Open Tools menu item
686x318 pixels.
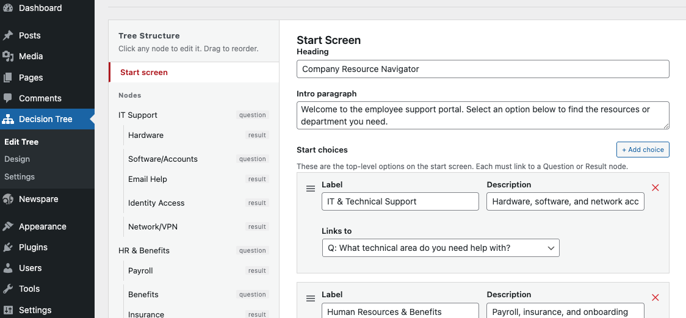pyautogui.click(x=47, y=289)
